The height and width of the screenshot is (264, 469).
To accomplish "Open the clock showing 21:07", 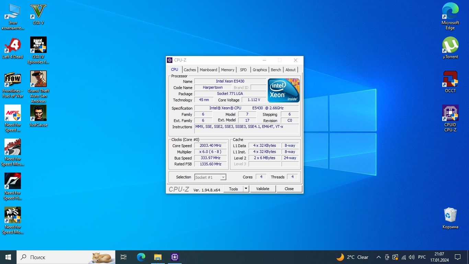I will (x=439, y=257).
